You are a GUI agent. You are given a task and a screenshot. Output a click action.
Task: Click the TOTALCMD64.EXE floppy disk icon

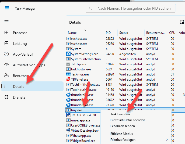click(x=68, y=115)
